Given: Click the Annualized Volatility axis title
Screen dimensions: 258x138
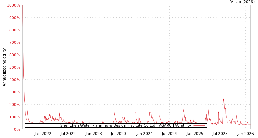Looking at the screenshot, I should [4, 67].
